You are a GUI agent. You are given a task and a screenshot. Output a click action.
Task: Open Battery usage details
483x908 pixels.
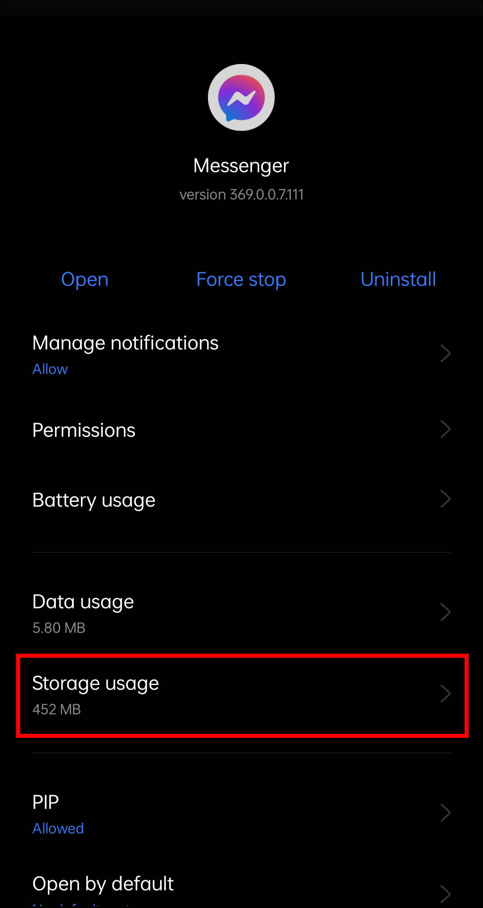click(94, 500)
